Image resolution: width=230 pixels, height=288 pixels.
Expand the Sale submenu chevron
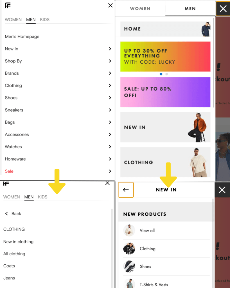(x=110, y=171)
